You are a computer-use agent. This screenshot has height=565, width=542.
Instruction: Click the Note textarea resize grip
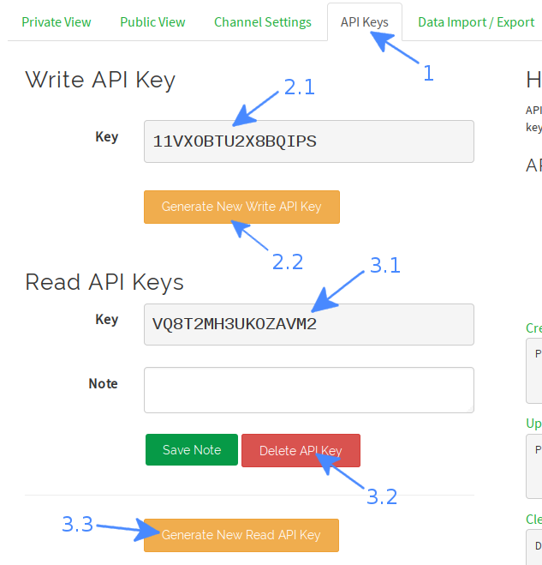click(x=470, y=409)
